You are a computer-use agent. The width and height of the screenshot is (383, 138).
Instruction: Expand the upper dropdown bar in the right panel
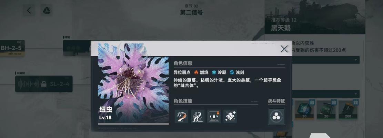(325, 60)
